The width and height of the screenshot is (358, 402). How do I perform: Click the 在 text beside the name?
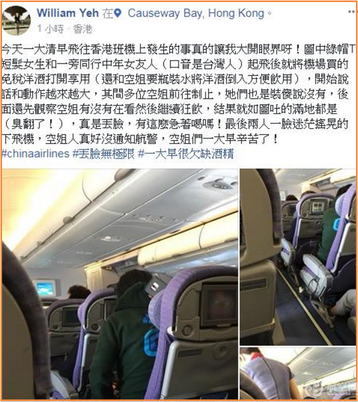108,13
